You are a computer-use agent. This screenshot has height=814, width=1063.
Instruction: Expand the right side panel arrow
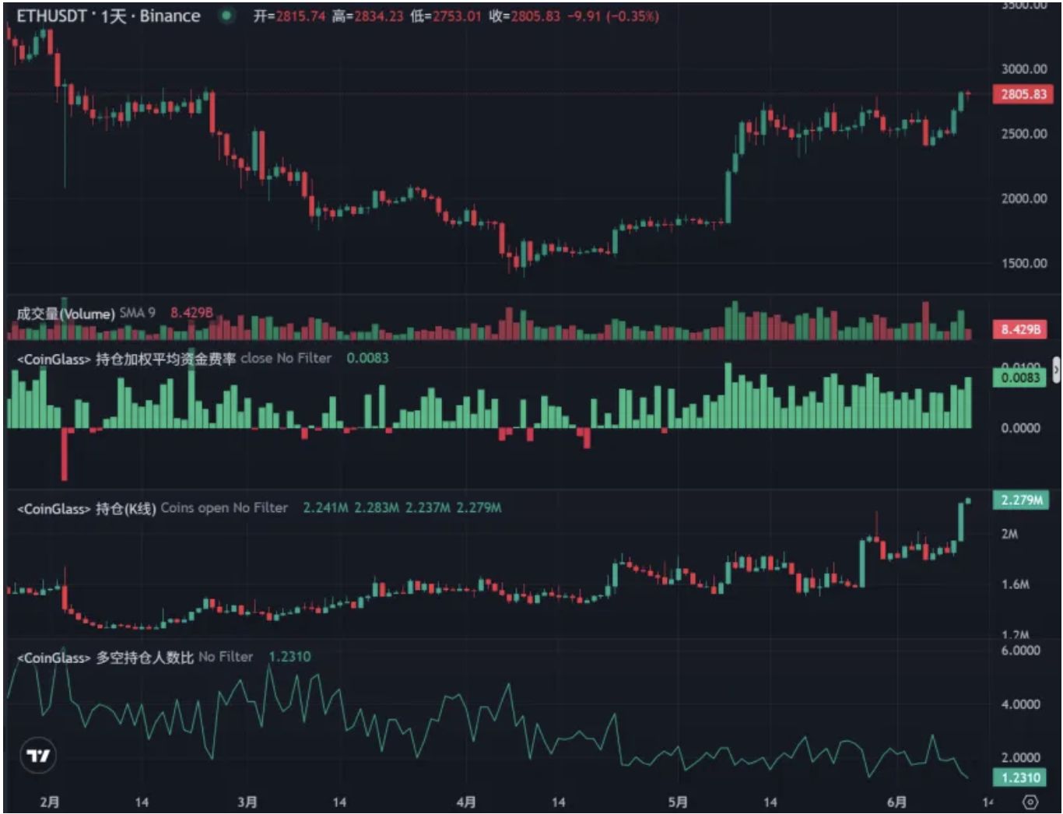[1056, 369]
